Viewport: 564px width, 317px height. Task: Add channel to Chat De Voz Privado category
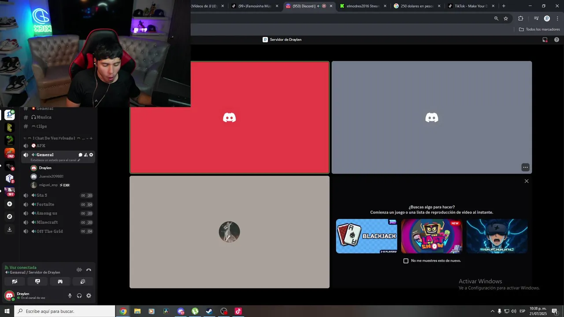[91, 138]
